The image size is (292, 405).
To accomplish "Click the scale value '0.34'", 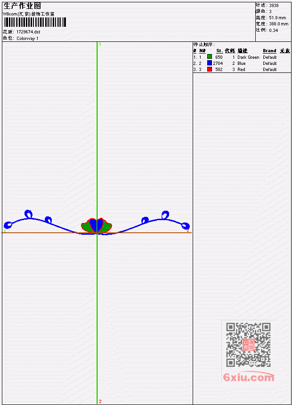I will click(x=274, y=30).
